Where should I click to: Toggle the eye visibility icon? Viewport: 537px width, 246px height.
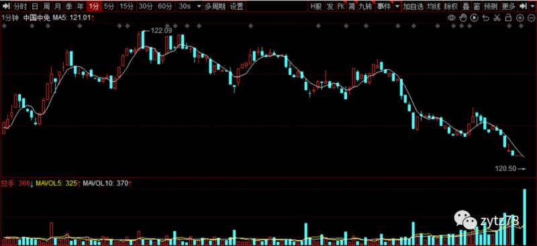[452, 18]
